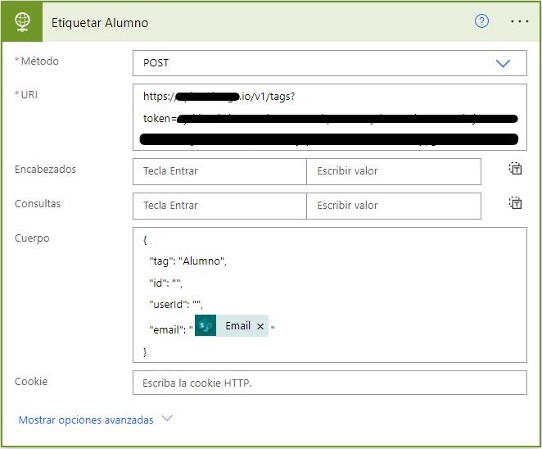The height and width of the screenshot is (449, 542).
Task: Click the Cuerpo field label
Action: (32, 238)
